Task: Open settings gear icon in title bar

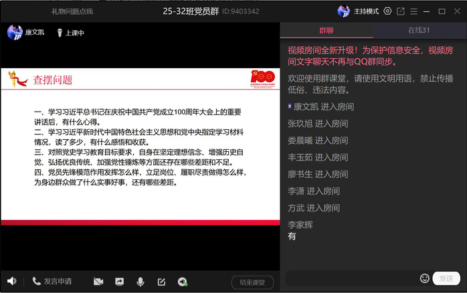Action: tap(387, 11)
